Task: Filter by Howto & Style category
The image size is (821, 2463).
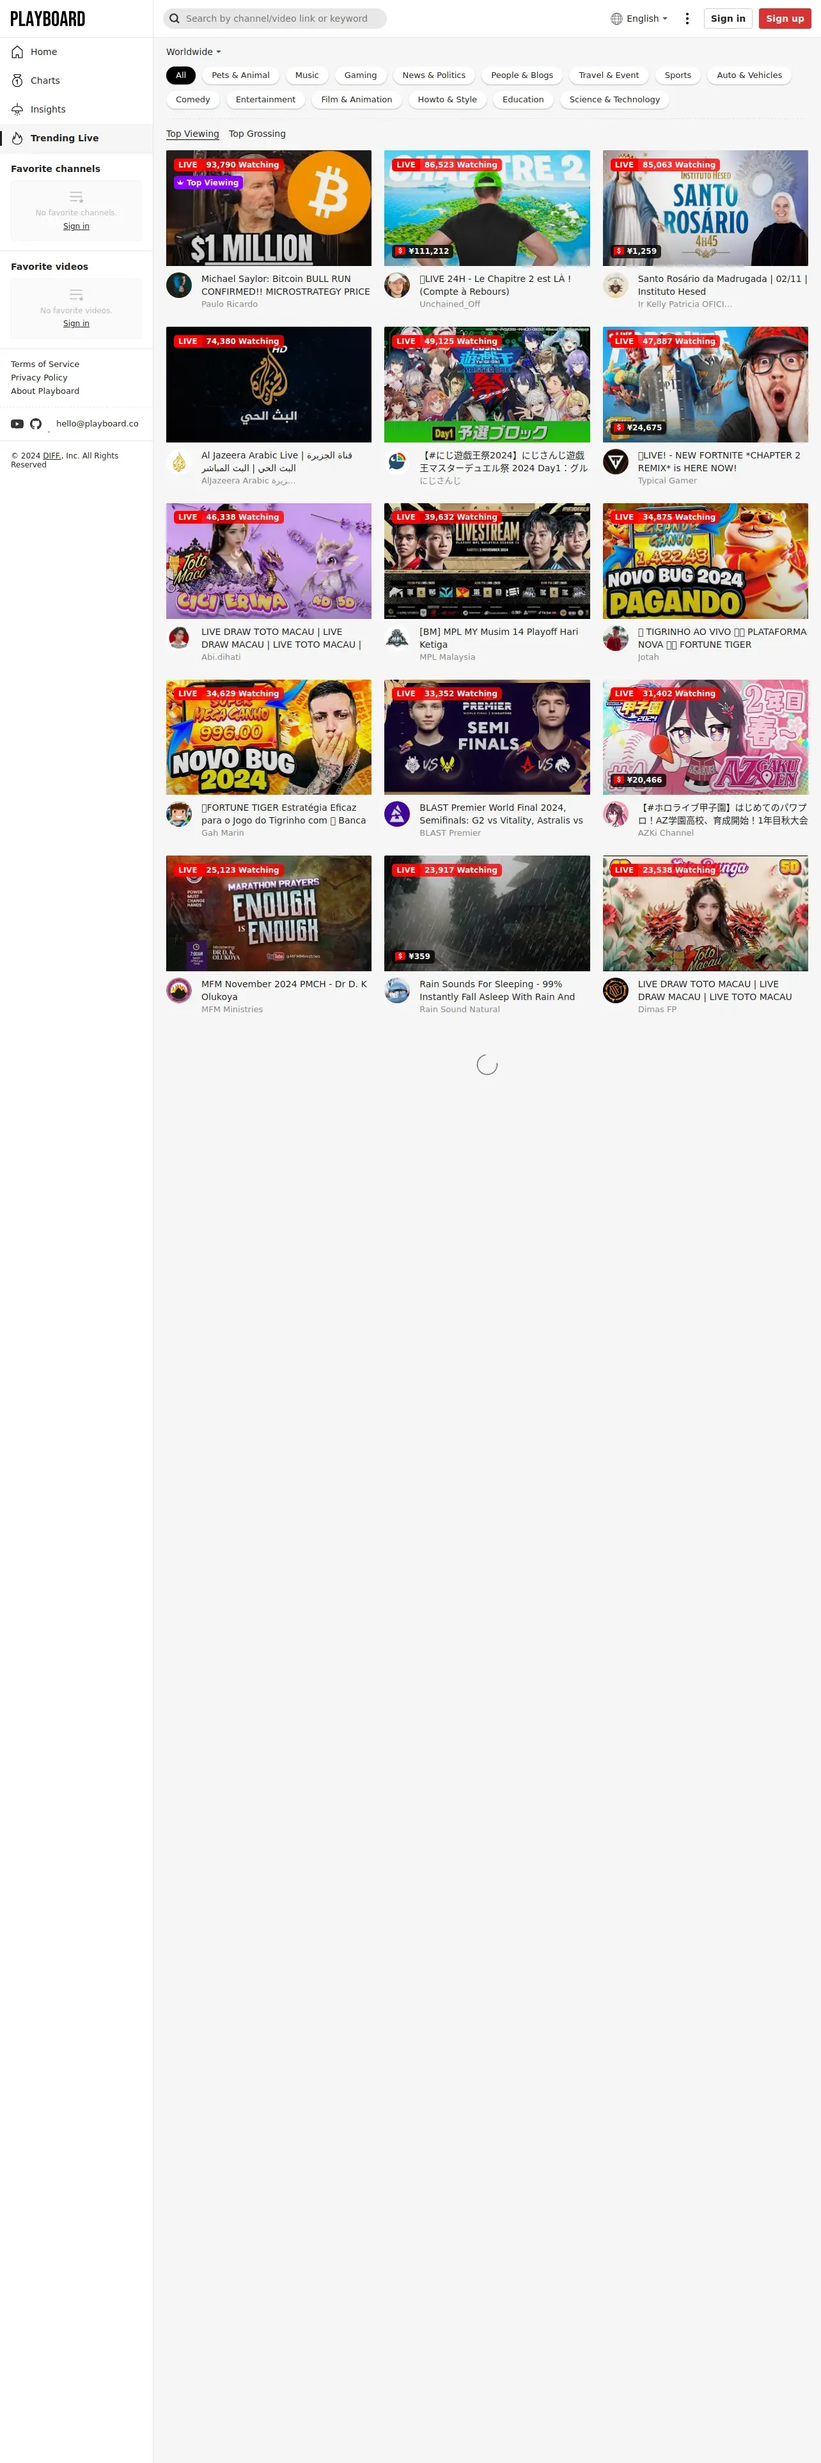Action: [448, 100]
